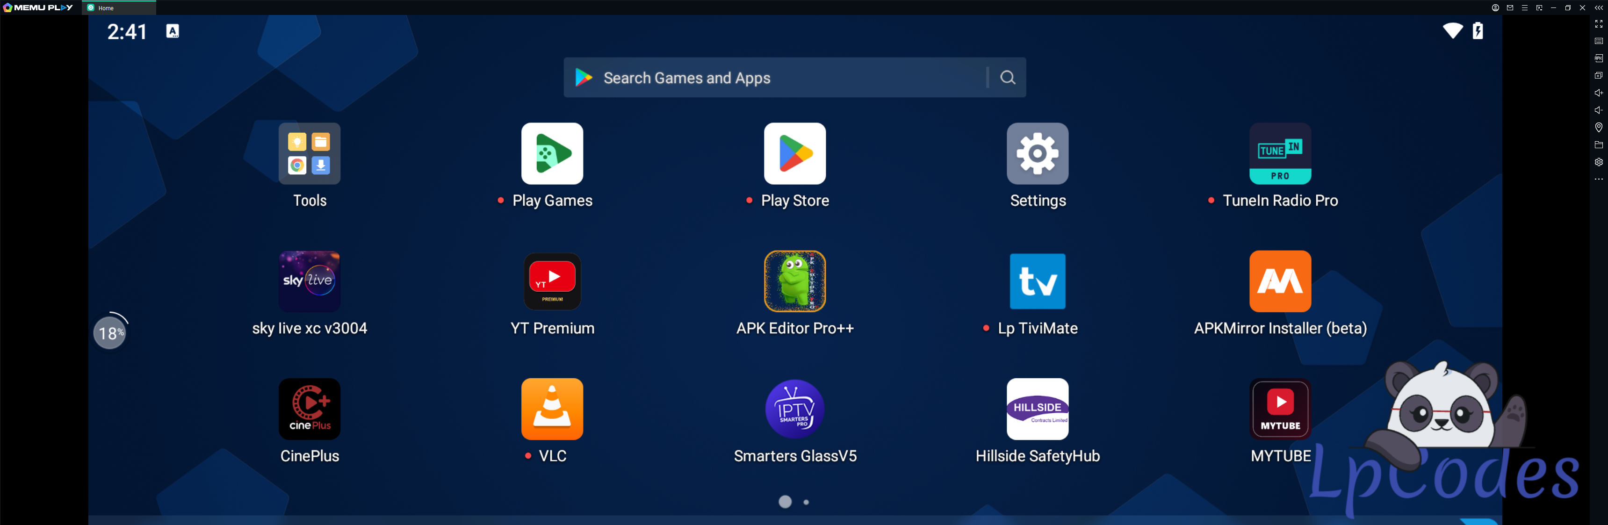Viewport: 1608px width, 525px height.
Task: Click the Search Games and Apps field
Action: click(794, 78)
